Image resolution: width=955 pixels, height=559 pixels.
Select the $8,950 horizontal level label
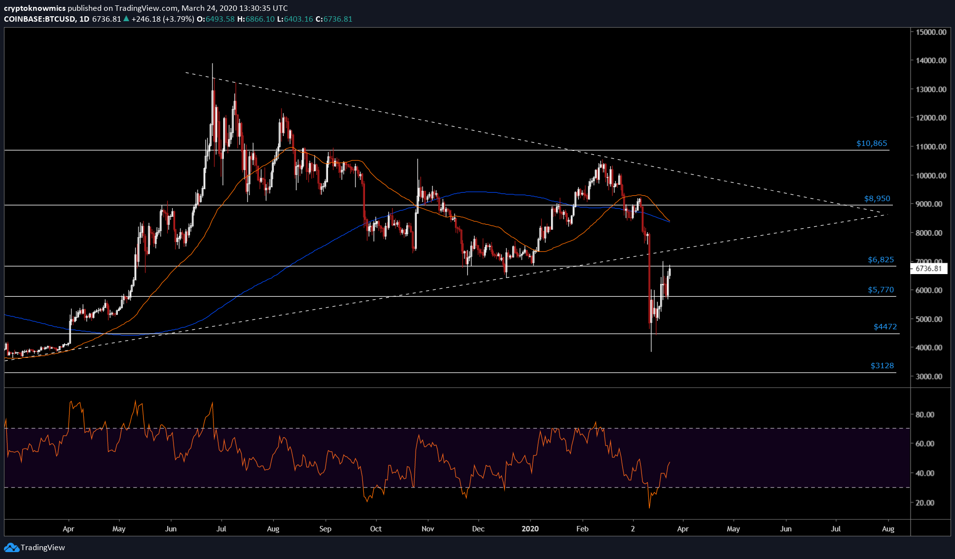(x=877, y=199)
